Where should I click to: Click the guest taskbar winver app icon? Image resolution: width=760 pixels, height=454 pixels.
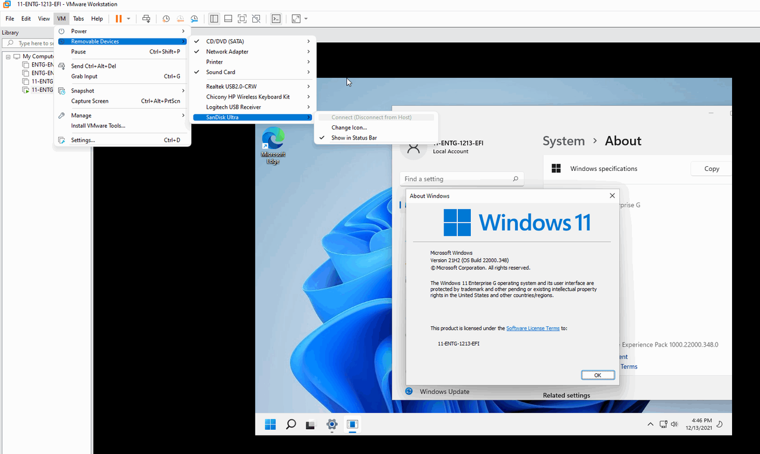353,424
